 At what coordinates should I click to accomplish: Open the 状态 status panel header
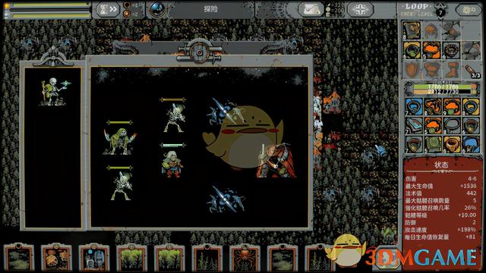(x=441, y=165)
